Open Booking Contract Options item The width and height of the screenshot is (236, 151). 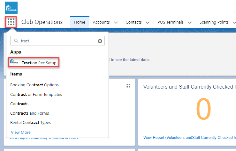click(x=34, y=85)
